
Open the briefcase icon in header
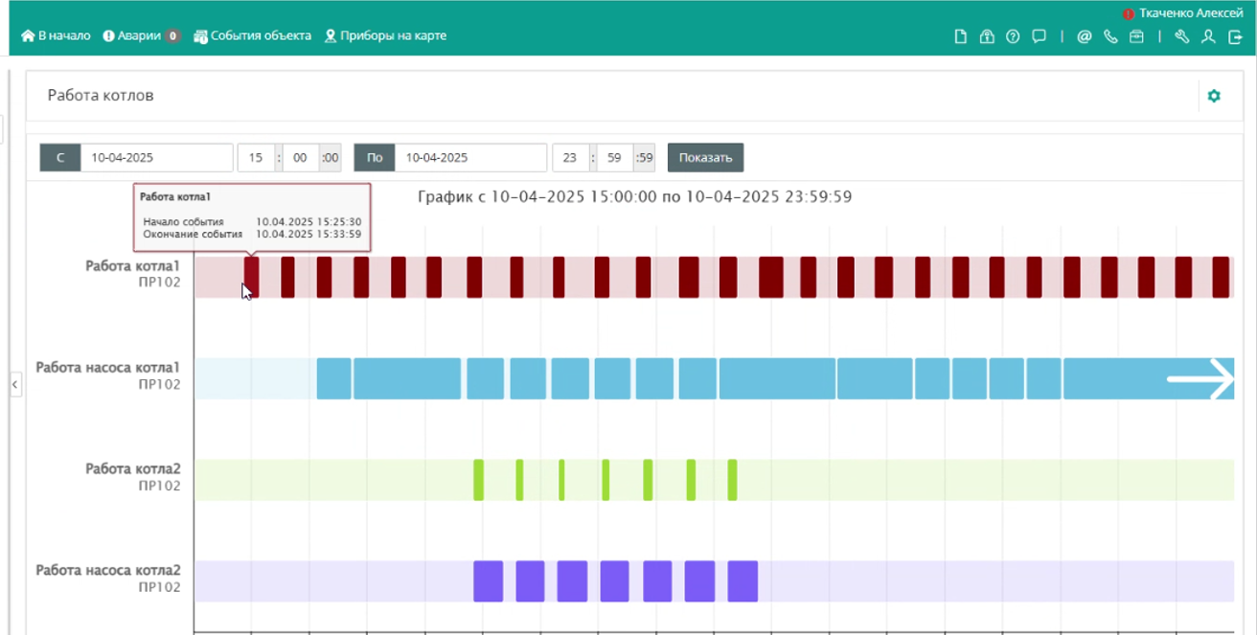coord(1136,36)
